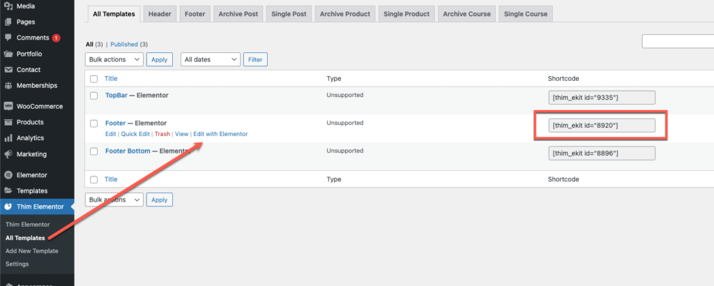Check the TopBar template checkbox
The height and width of the screenshot is (286, 714).
click(94, 96)
